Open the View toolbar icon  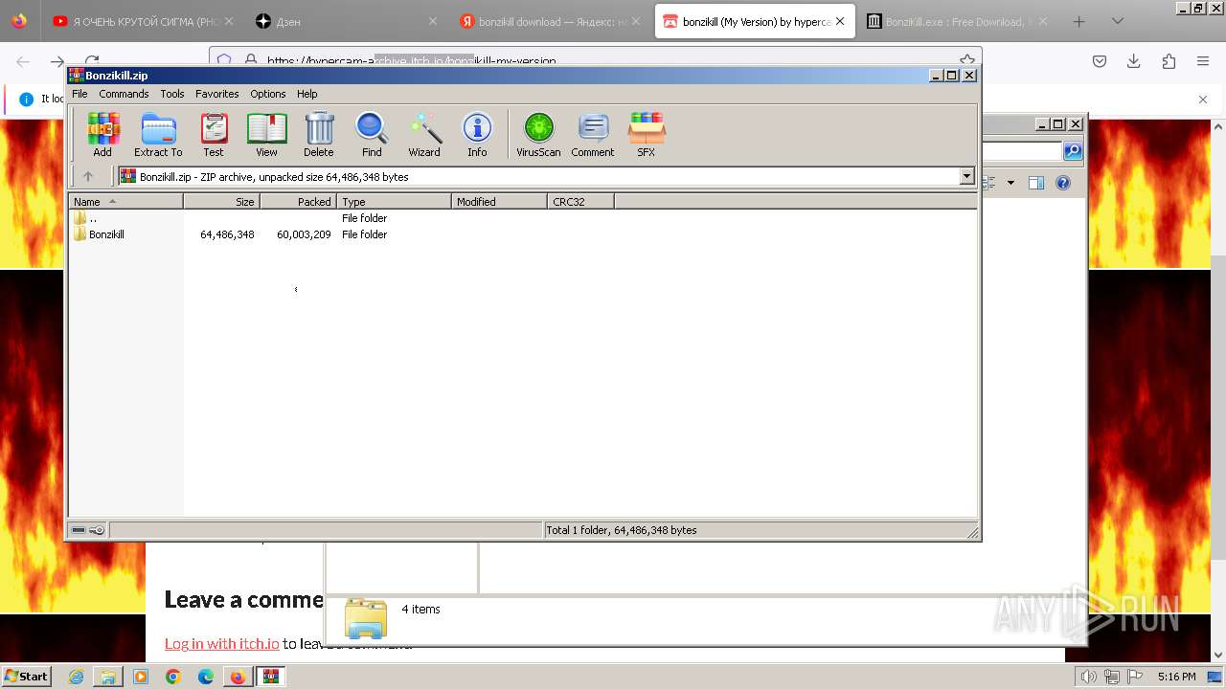266,134
